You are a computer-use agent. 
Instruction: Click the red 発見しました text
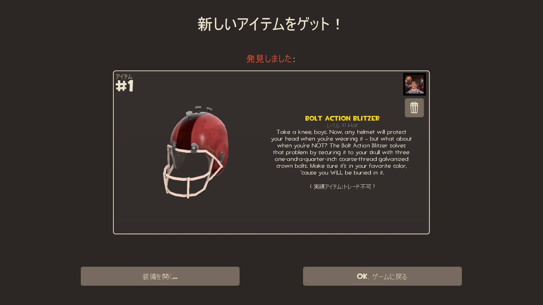coord(269,59)
